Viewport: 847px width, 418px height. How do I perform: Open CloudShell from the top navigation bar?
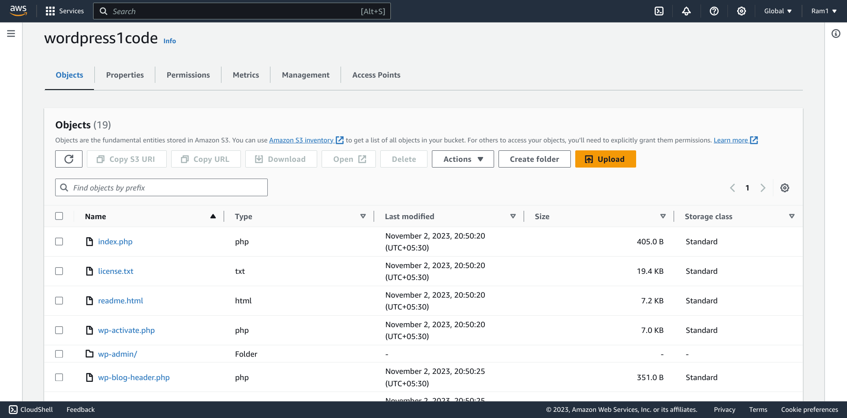[x=659, y=11]
